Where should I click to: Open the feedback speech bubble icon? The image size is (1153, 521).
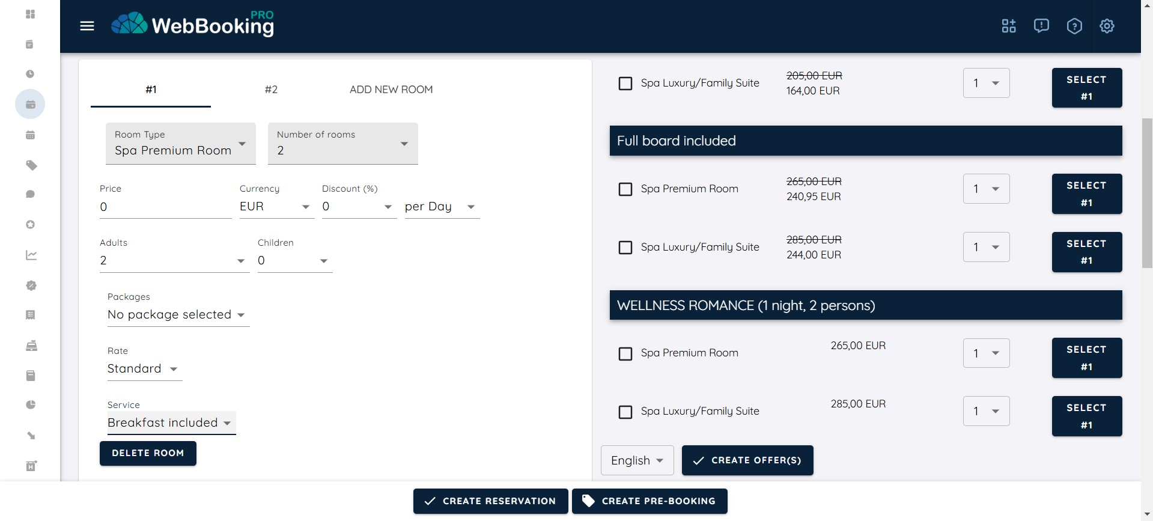click(1041, 26)
